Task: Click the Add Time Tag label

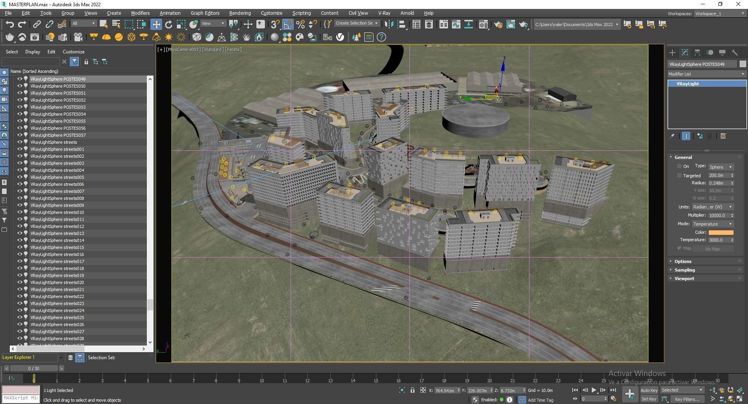Action: pos(541,400)
